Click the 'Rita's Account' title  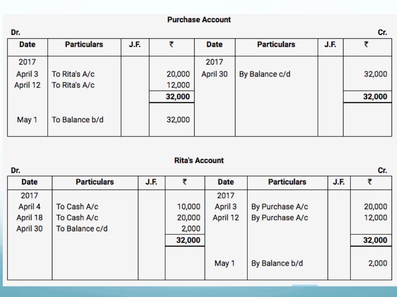[199, 160]
